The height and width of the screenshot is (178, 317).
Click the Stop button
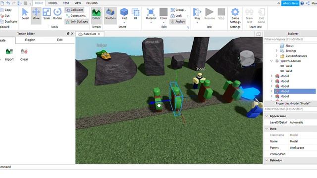[221, 14]
